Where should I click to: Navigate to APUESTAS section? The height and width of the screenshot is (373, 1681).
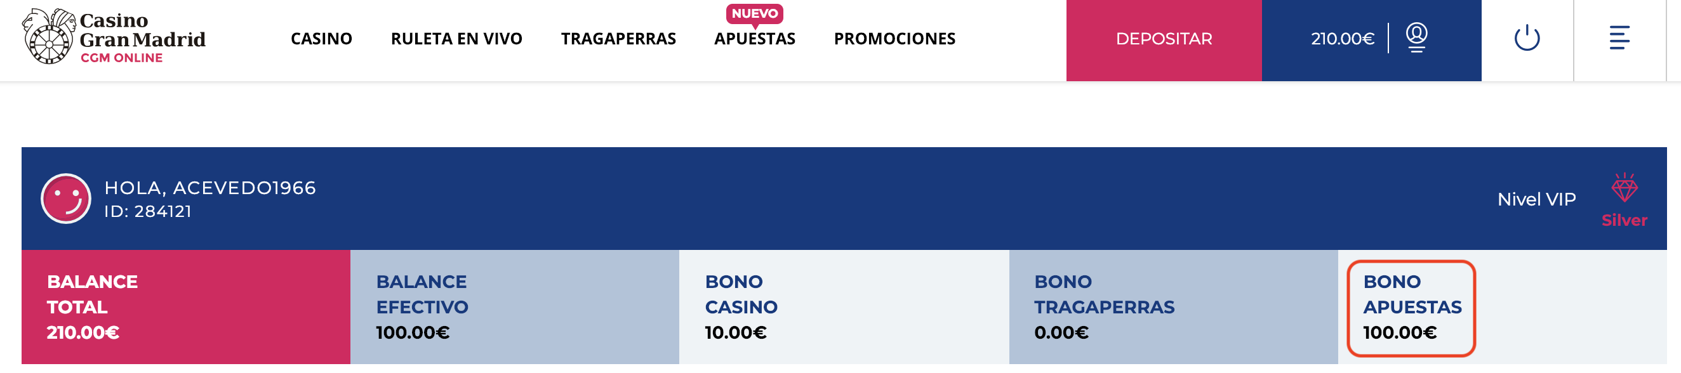click(754, 39)
